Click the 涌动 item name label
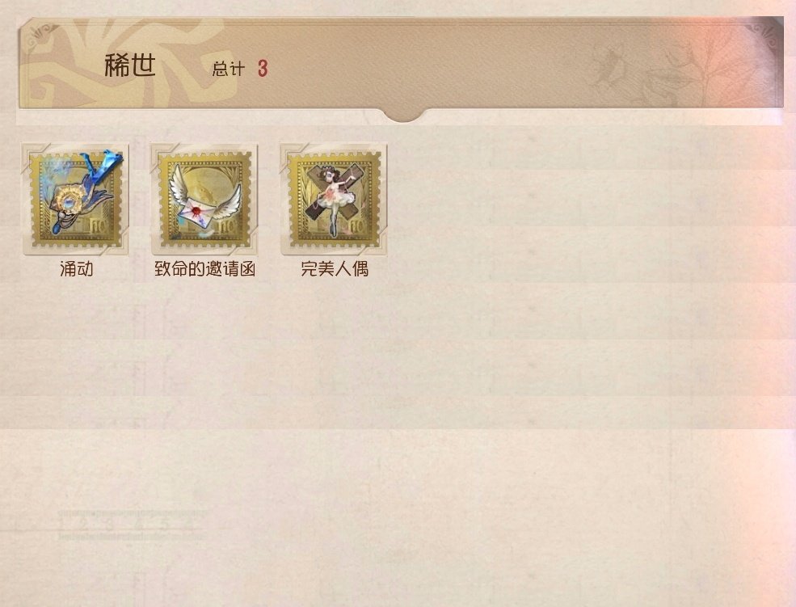 click(76, 268)
